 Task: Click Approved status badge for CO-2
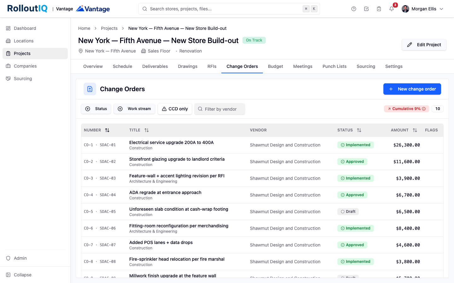[352, 162]
